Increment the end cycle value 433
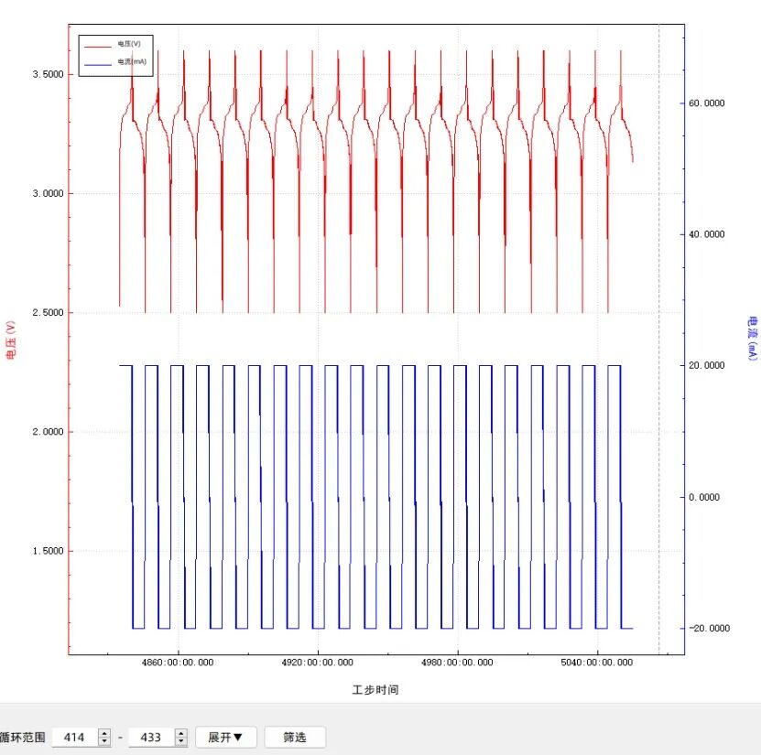 coord(180,732)
